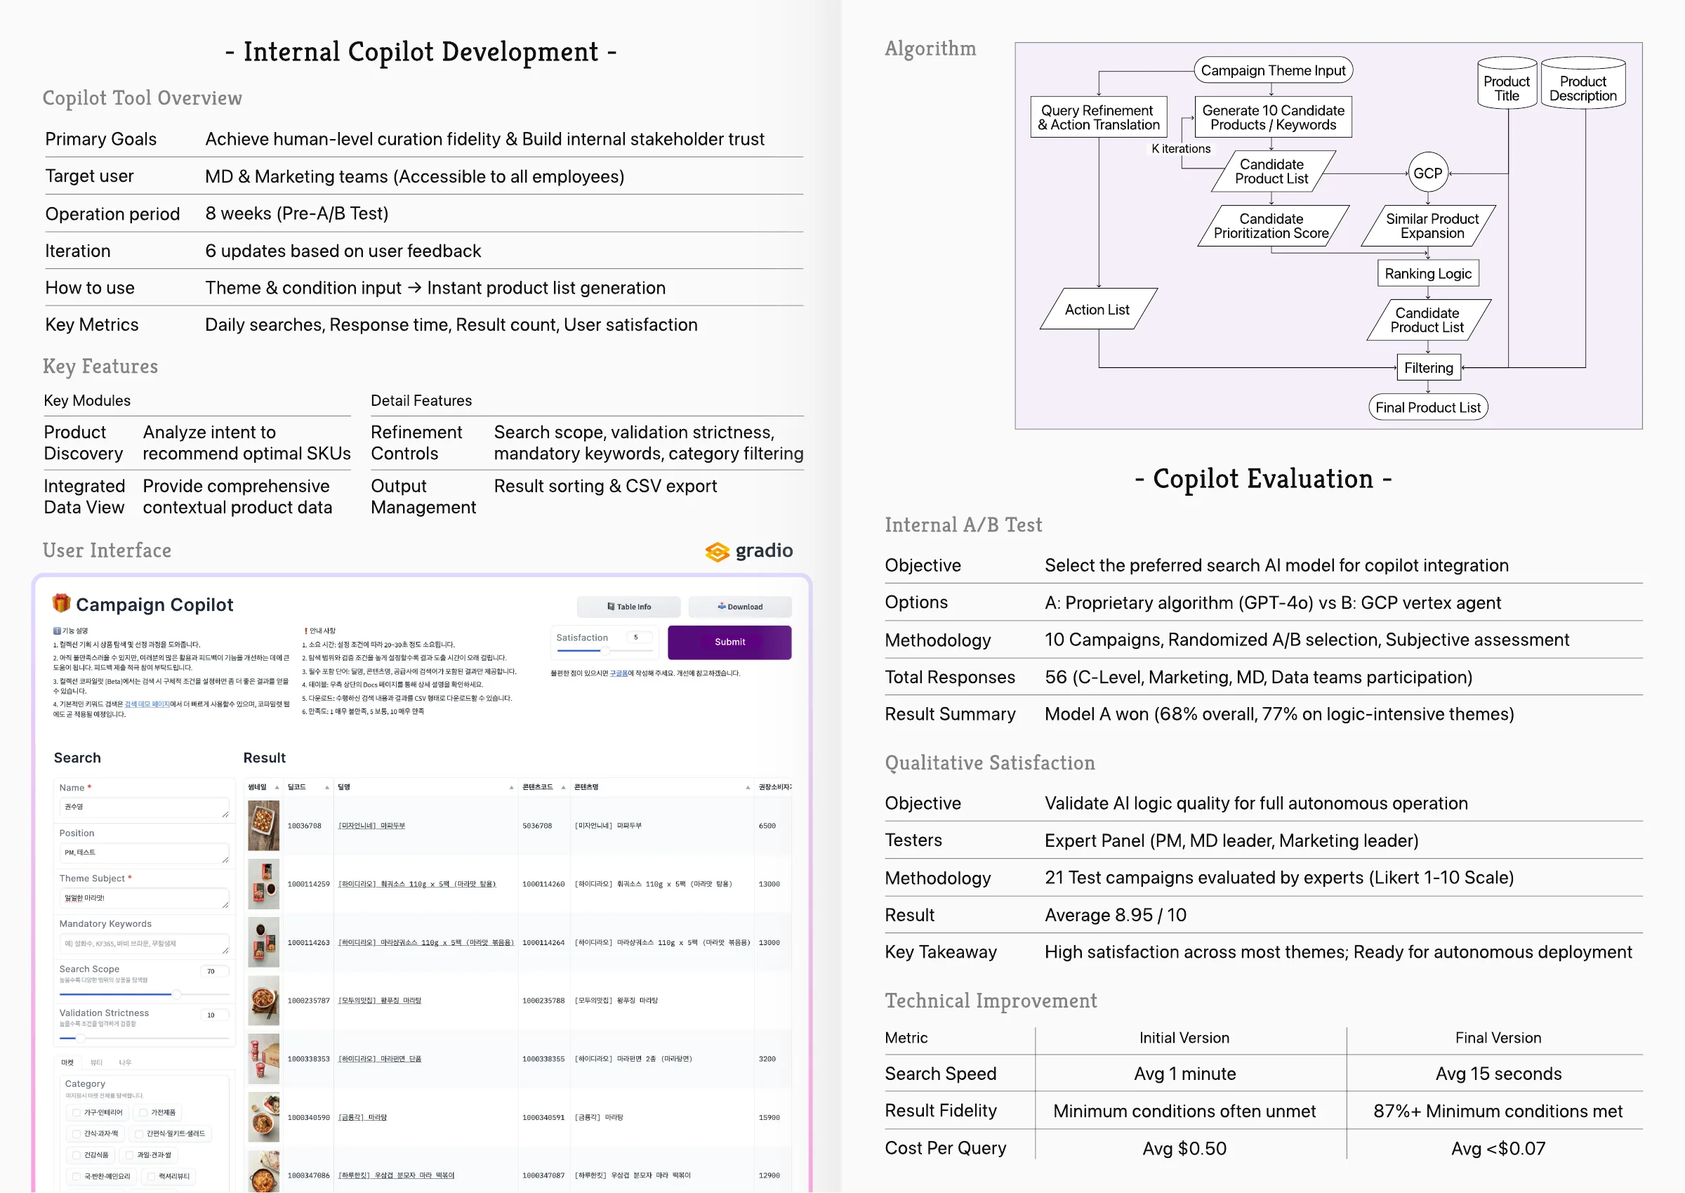Sort by the 콘텐츠코드 column arrow
The width and height of the screenshot is (1685, 1193).
point(563,788)
